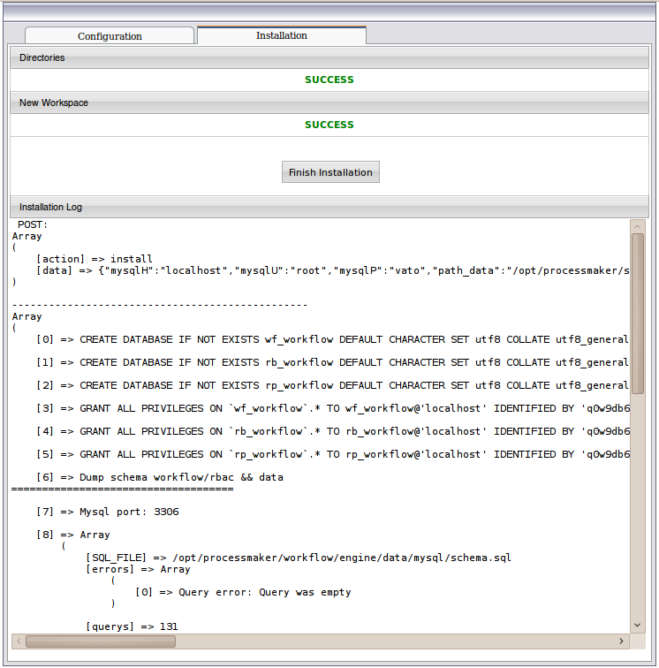Select the Installation tab
Screen dimensions: 659x668
281,35
